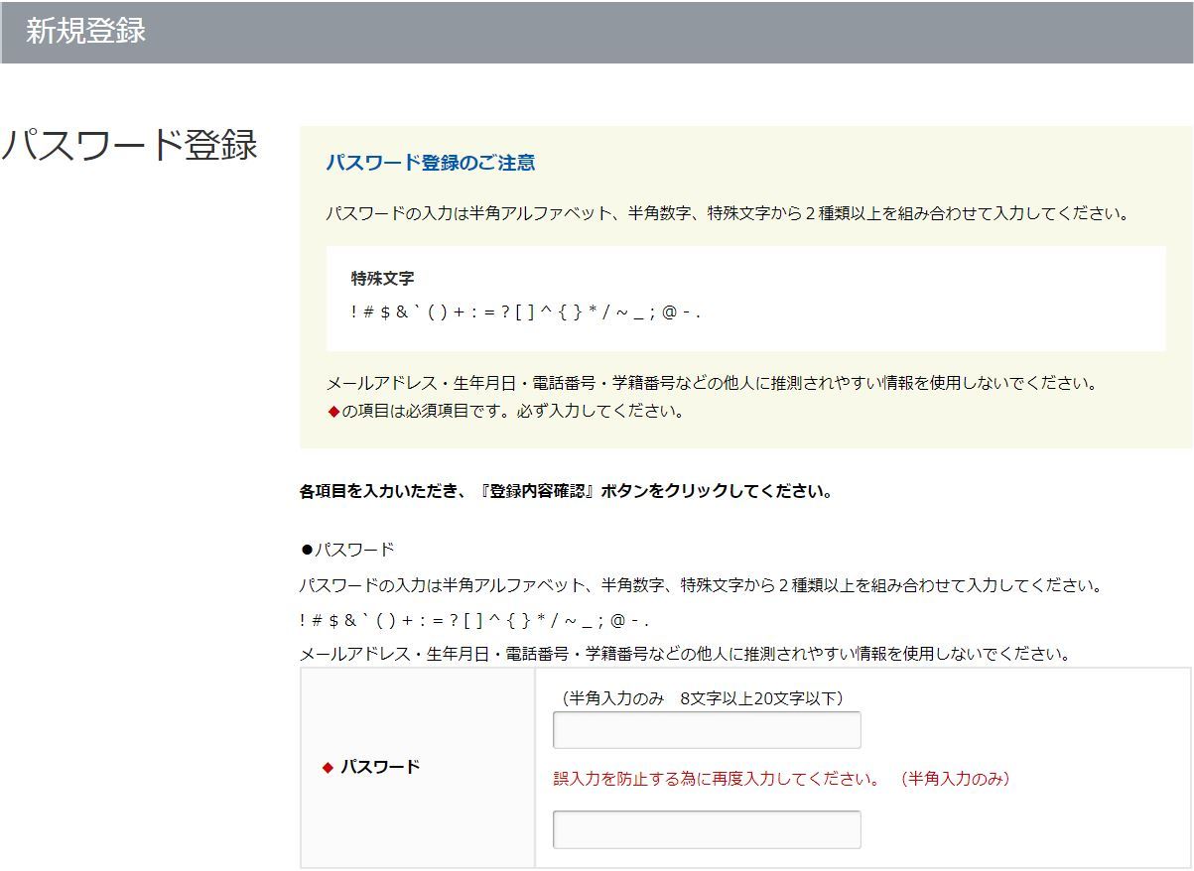The height and width of the screenshot is (871, 1194).
Task: Click the の項目は必須項目です notice text
Action: pos(512,412)
